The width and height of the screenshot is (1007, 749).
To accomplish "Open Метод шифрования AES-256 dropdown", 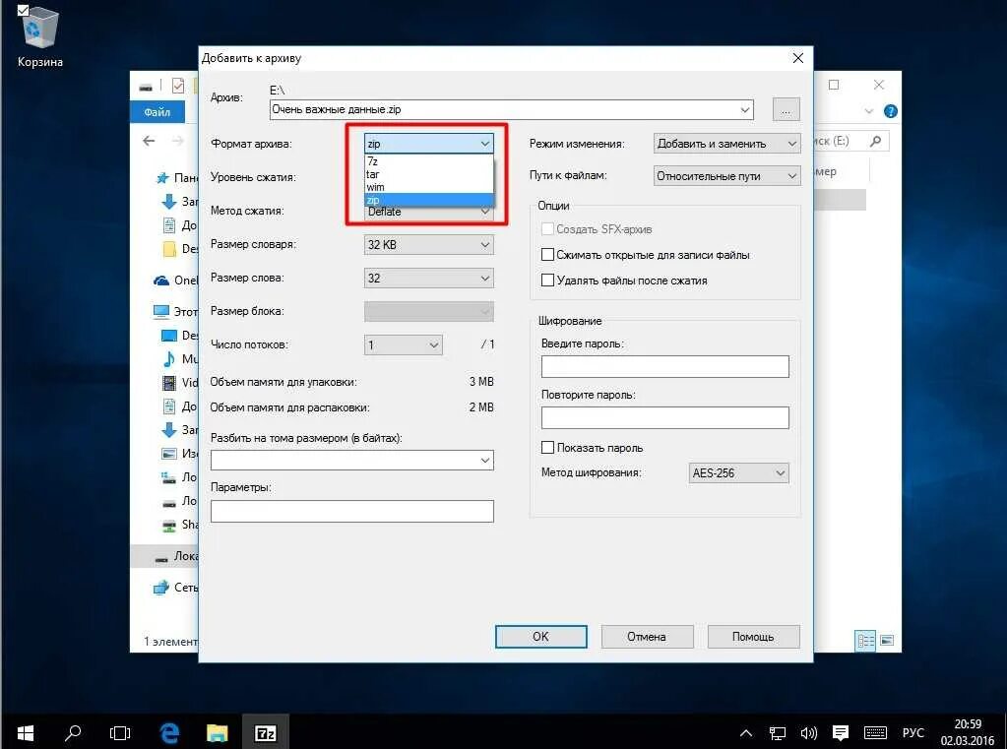I will (x=738, y=473).
